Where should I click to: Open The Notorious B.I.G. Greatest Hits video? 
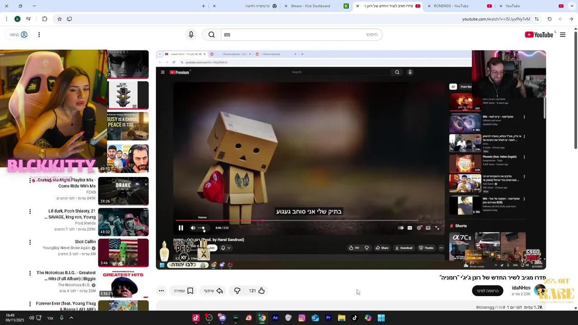pos(123,284)
